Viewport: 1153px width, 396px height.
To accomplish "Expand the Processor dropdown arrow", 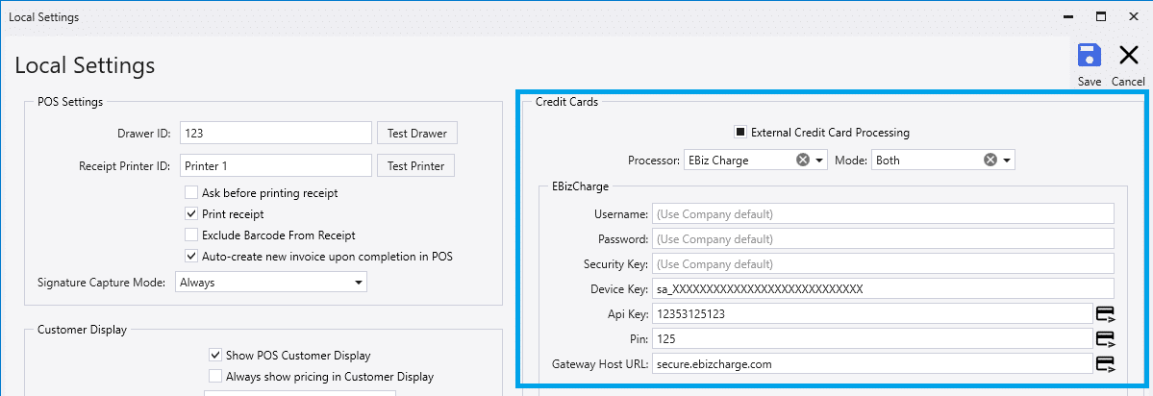I will pyautogui.click(x=820, y=160).
